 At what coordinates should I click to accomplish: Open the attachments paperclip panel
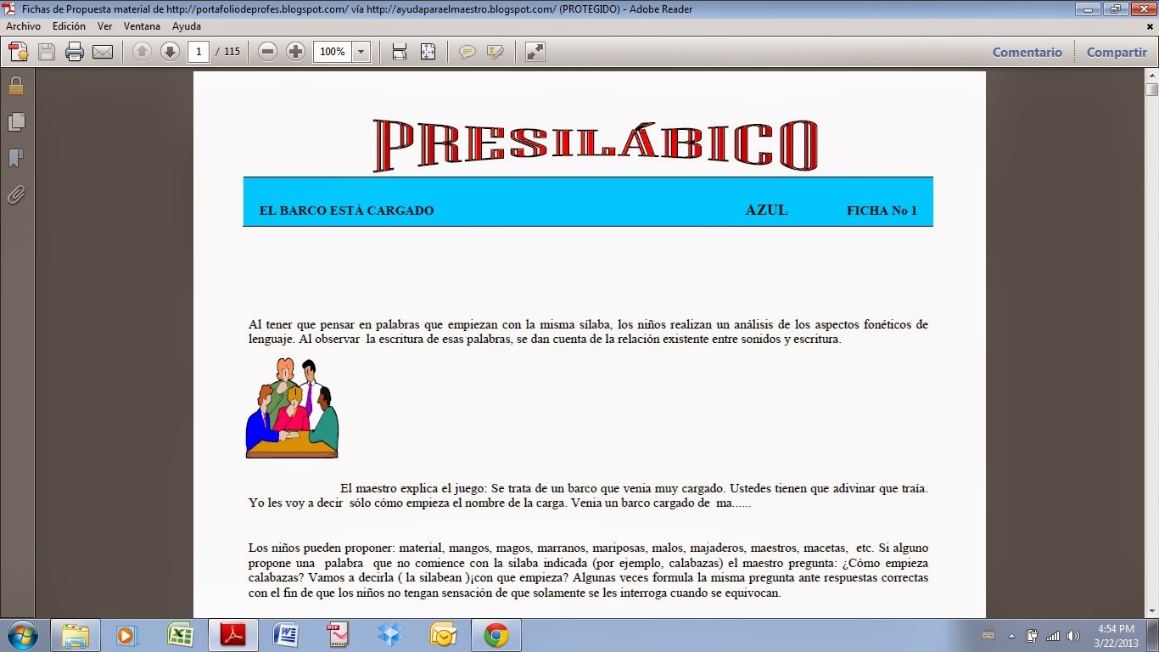click(16, 195)
